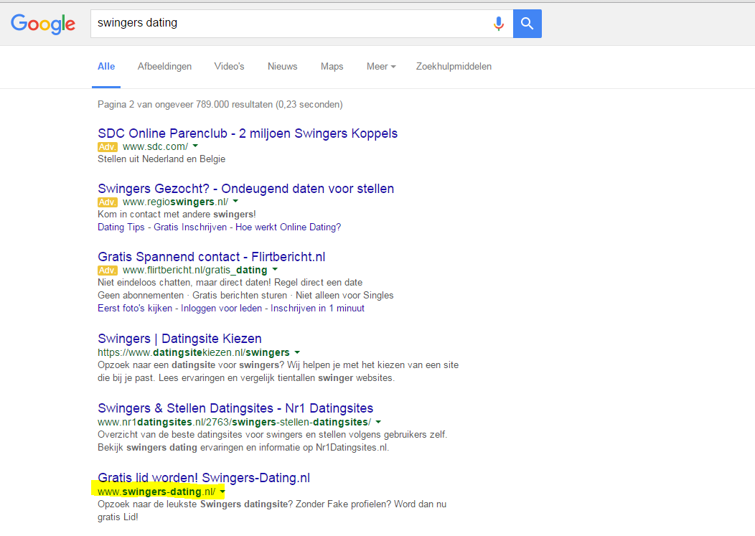Follow Eerst foto's kijken sitelink
Viewport: 755px width, 536px height.
(135, 309)
